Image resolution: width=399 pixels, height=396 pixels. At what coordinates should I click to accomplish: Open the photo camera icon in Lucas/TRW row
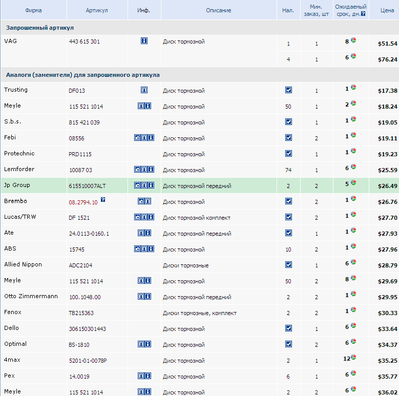click(x=137, y=217)
